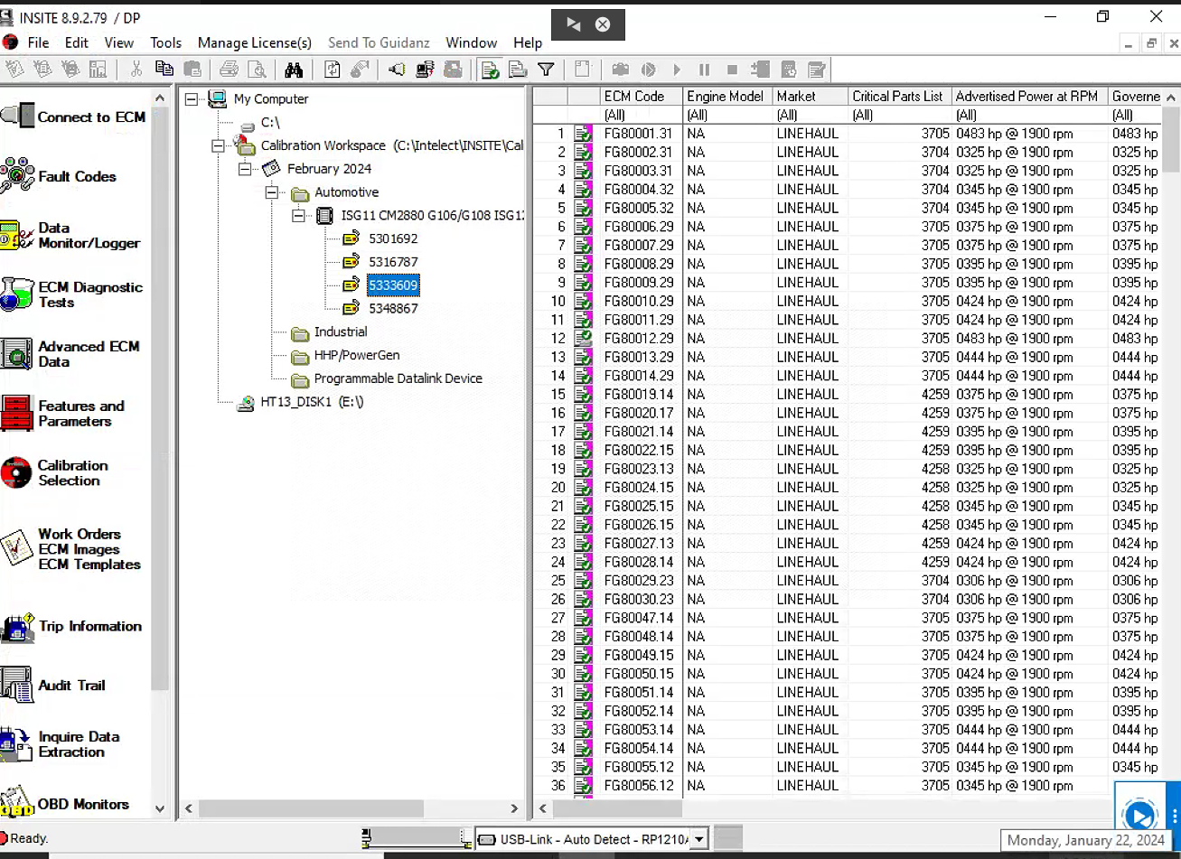Viewport: 1181px width, 859px height.
Task: Open ECM Diagnostic Tests
Action: pos(72,294)
